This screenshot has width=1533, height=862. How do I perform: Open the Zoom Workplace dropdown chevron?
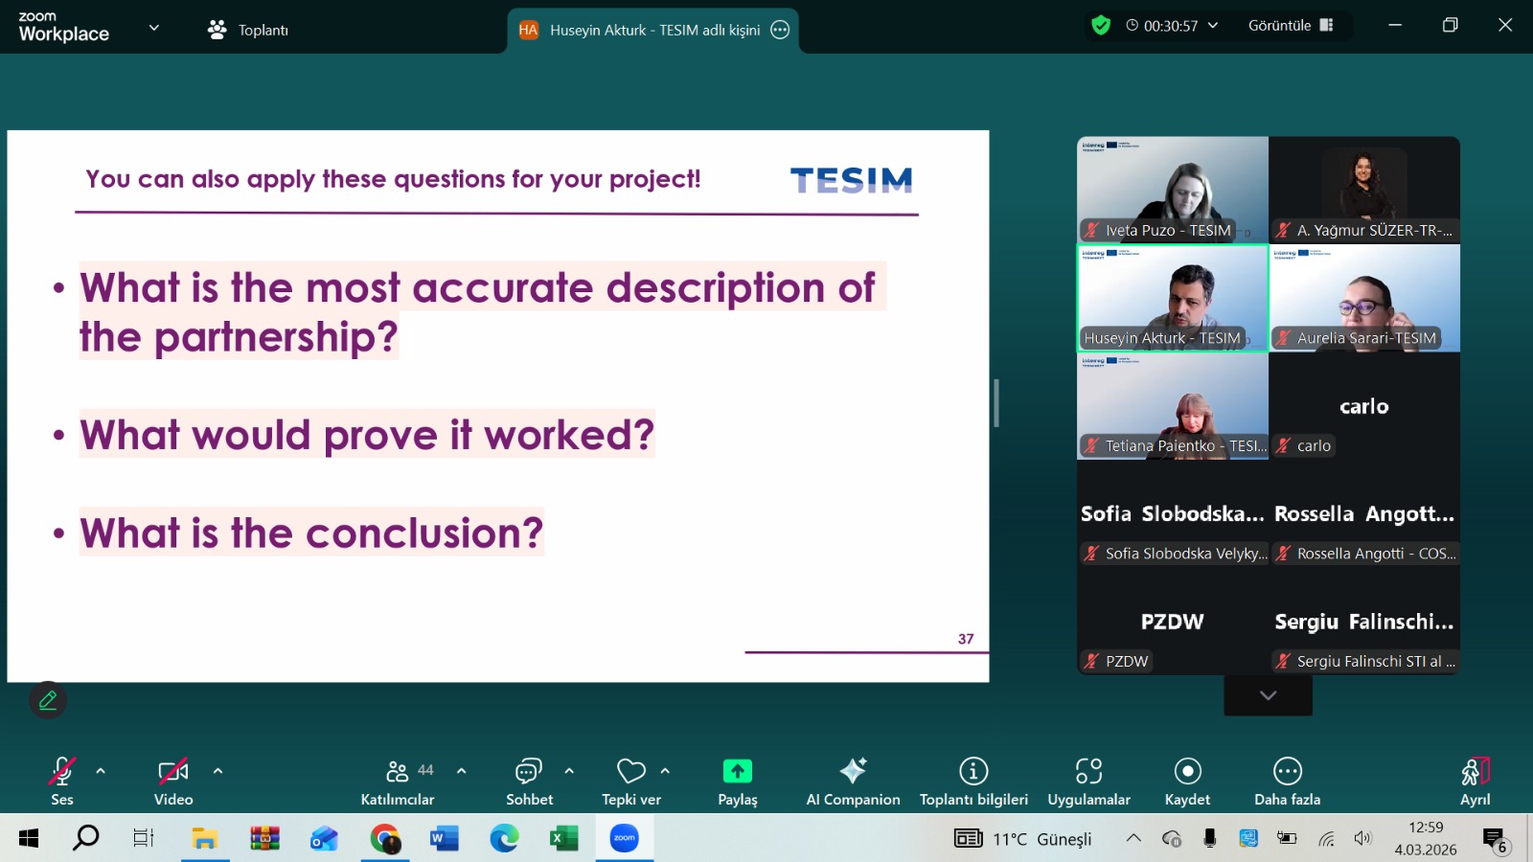coord(154,28)
